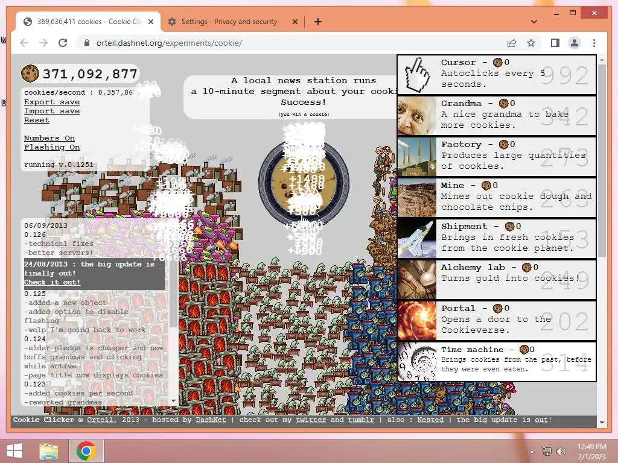Image resolution: width=618 pixels, height=463 pixels.
Task: Click the big cookie in the center
Action: point(304,184)
